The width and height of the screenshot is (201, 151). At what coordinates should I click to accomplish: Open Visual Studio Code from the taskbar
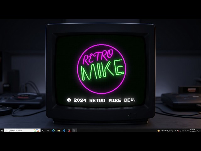tap(64, 131)
